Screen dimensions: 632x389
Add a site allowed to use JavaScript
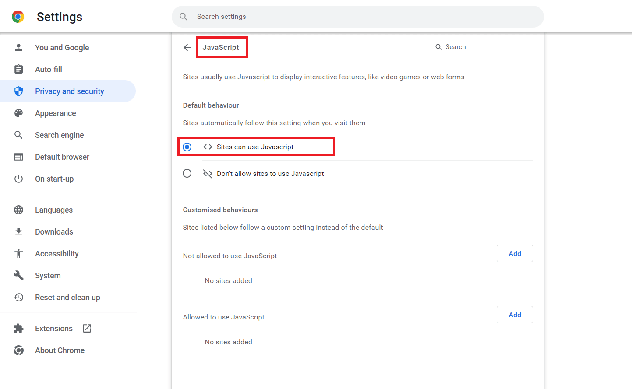click(515, 315)
